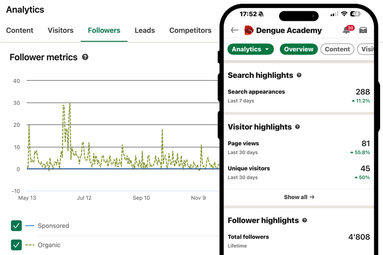Click the Follower metrics help icon
This screenshot has height=255, width=383.
click(x=85, y=57)
